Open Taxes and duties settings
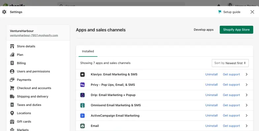Viewport: 259px width, 131px height. [x=29, y=105]
